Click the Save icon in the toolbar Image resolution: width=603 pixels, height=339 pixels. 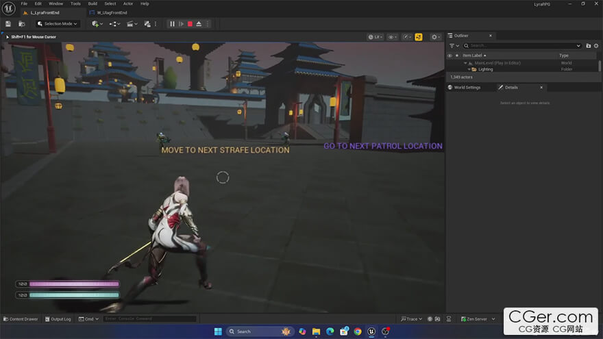pos(8,24)
